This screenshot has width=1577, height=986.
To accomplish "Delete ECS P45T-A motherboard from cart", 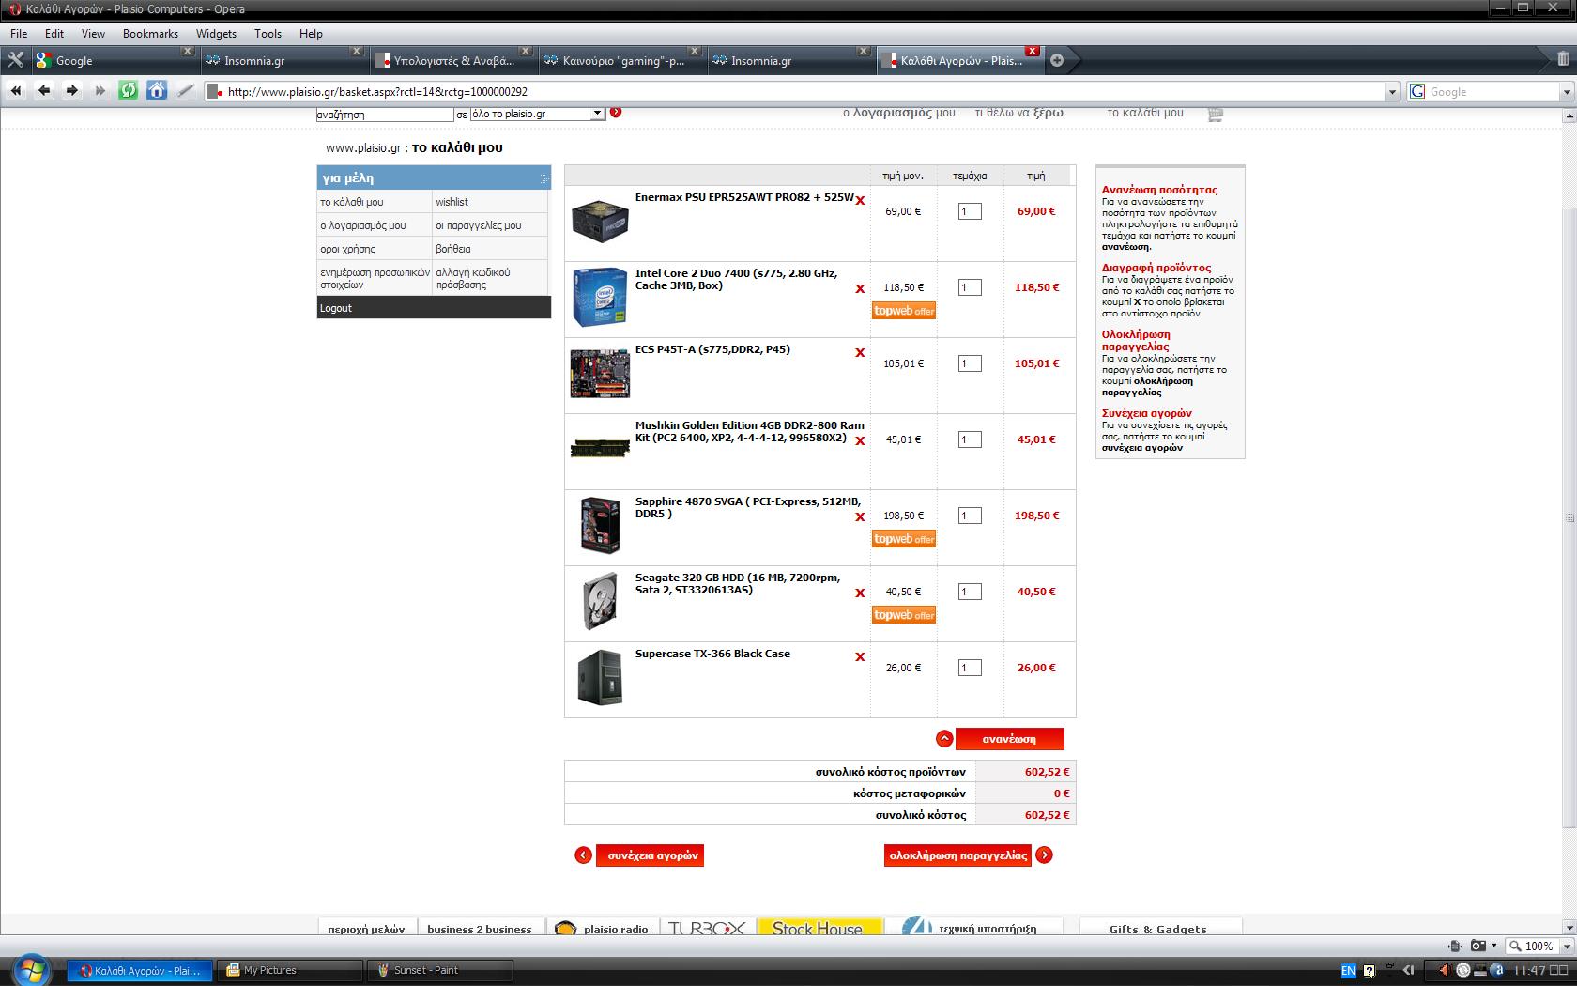I will pyautogui.click(x=860, y=352).
